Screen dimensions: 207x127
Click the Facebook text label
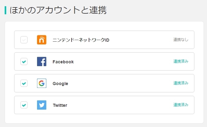pyautogui.click(x=63, y=62)
